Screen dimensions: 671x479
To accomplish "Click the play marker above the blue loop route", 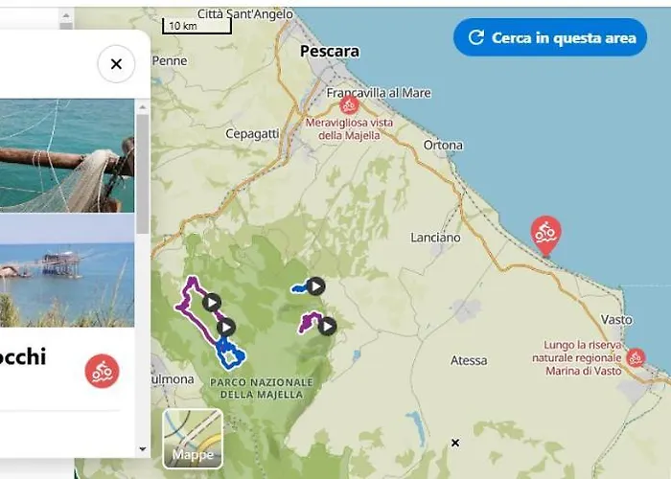I will (226, 328).
